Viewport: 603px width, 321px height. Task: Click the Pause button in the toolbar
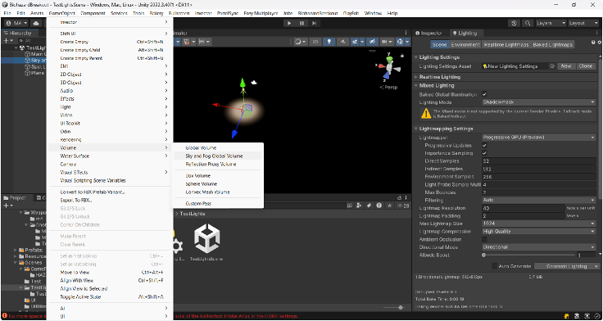coord(301,23)
